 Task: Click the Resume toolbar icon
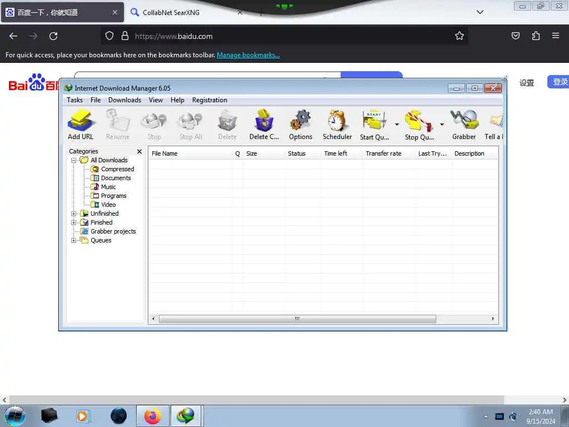[118, 125]
